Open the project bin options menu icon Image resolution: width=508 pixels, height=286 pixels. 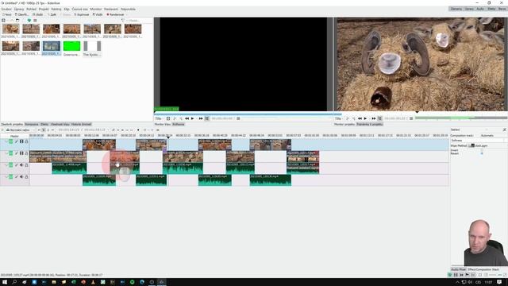pos(35,21)
